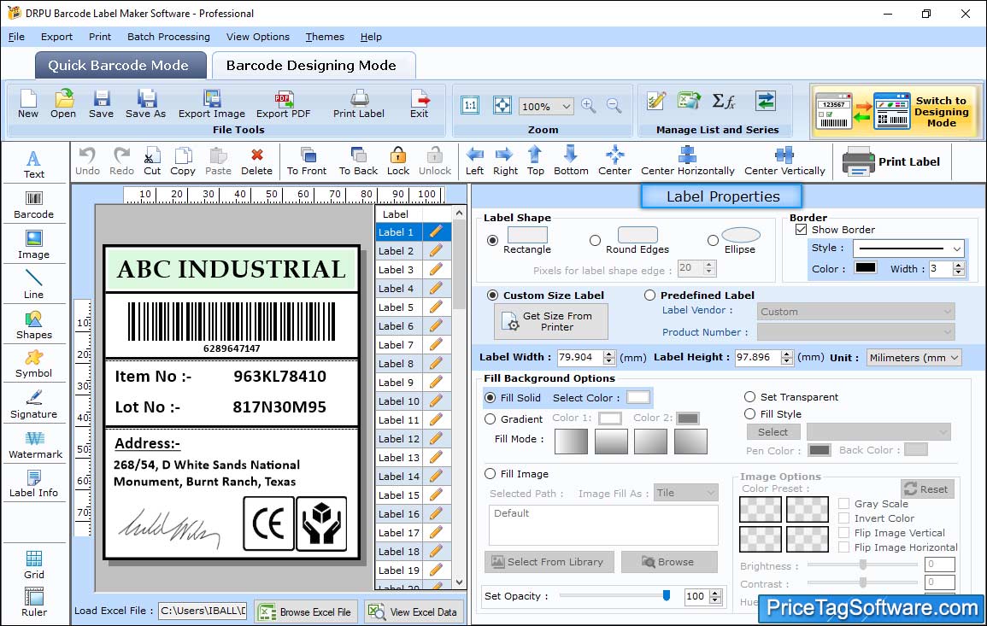Select Rectangle label shape
This screenshot has height=626, width=987.
(492, 240)
